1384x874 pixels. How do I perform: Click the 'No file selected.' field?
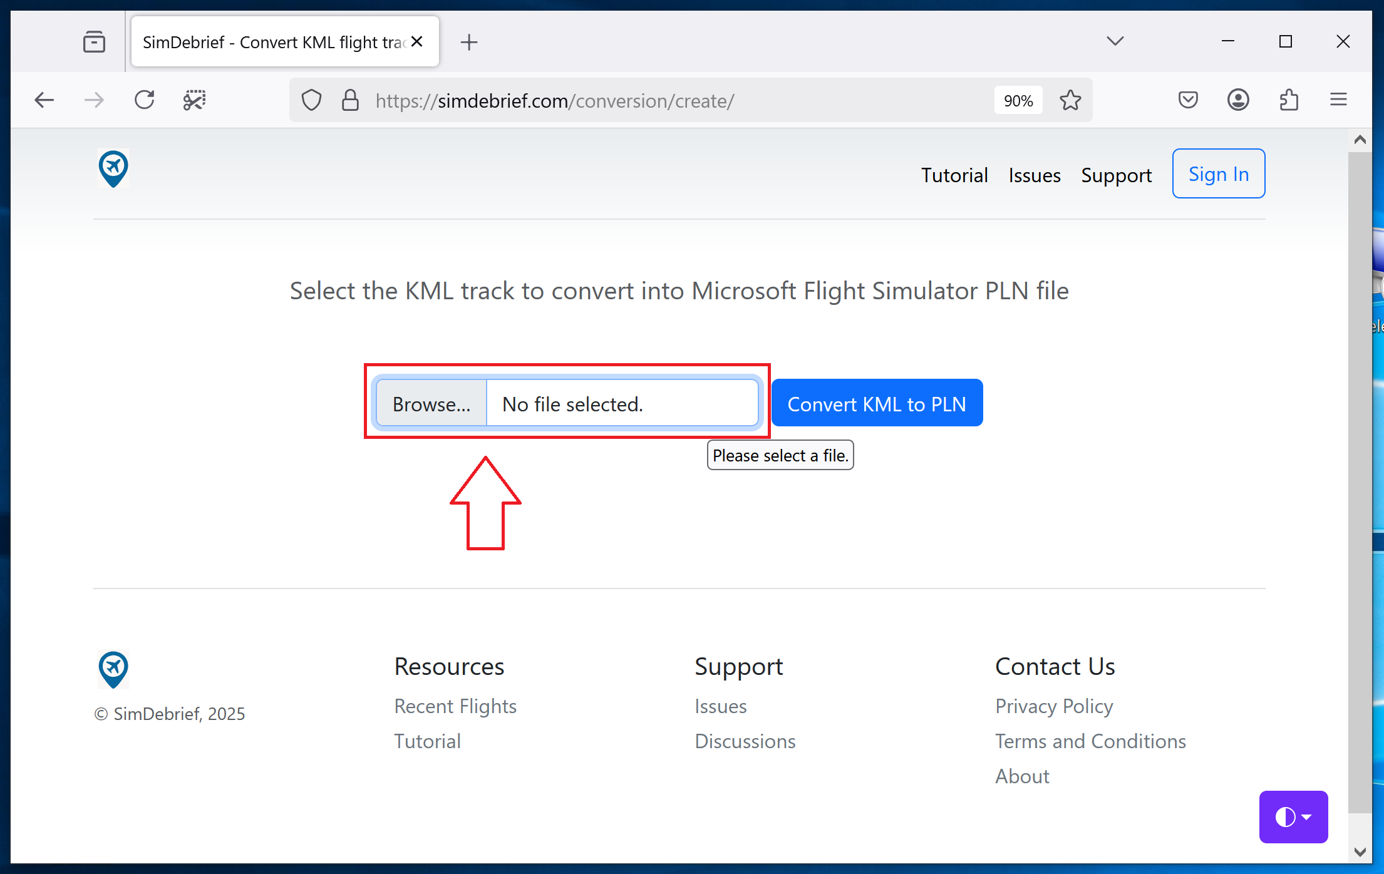pos(622,404)
